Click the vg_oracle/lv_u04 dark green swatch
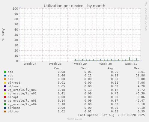Image resolution: width=149 pixels, height=122 pixels. pyautogui.click(x=5, y=104)
